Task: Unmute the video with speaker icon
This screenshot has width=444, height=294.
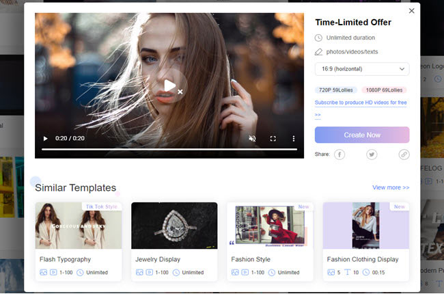Action: 252,139
